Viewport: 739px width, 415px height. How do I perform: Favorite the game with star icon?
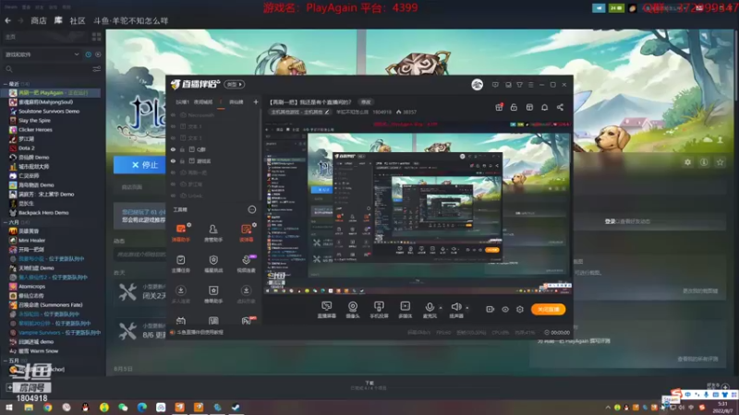pyautogui.click(x=720, y=162)
